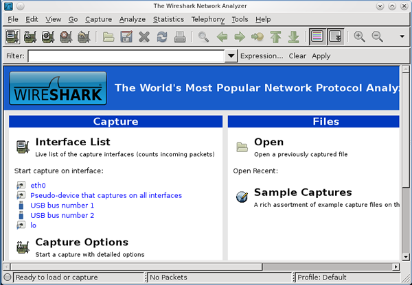Viewport: 412px width, 285px height.
Task: Open the Tools menu
Action: click(240, 19)
